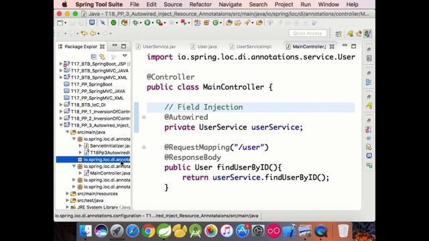Click the Spring leaf icon in right sidebar
The image size is (429, 241).
click(x=369, y=106)
